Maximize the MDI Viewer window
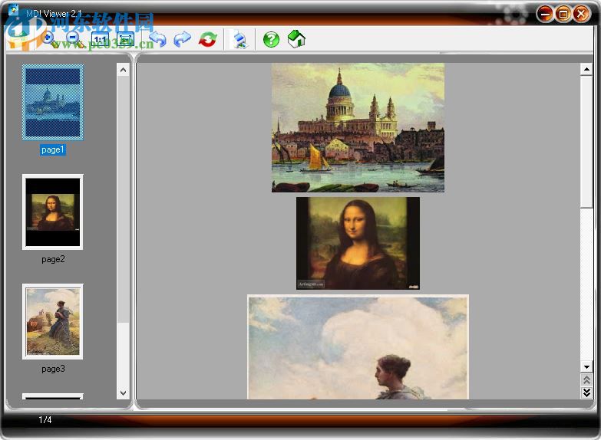The image size is (601, 440). (563, 14)
